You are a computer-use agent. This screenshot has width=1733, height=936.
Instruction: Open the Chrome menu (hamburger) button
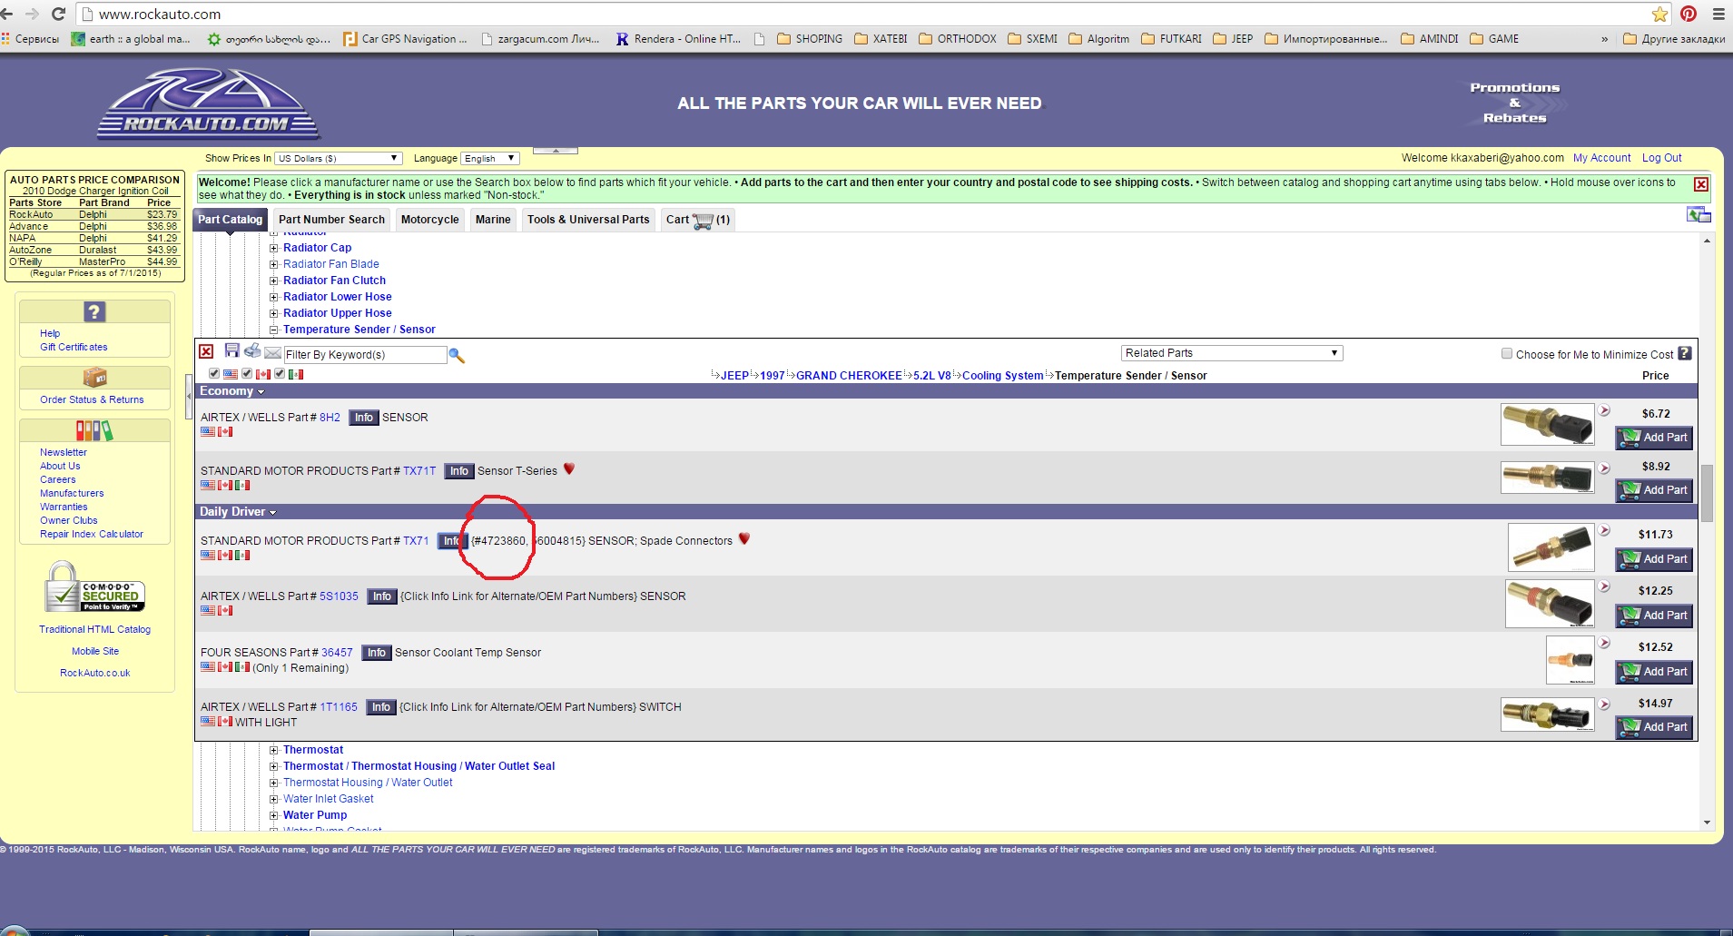[1718, 14]
